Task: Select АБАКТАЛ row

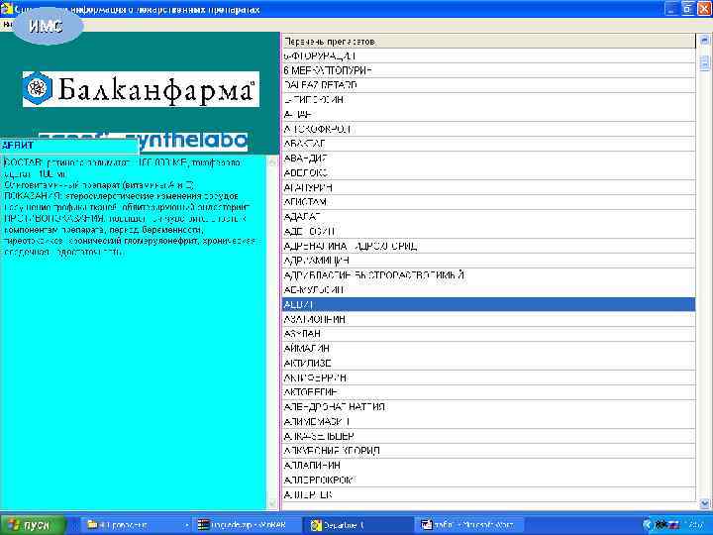Action: tap(488, 144)
